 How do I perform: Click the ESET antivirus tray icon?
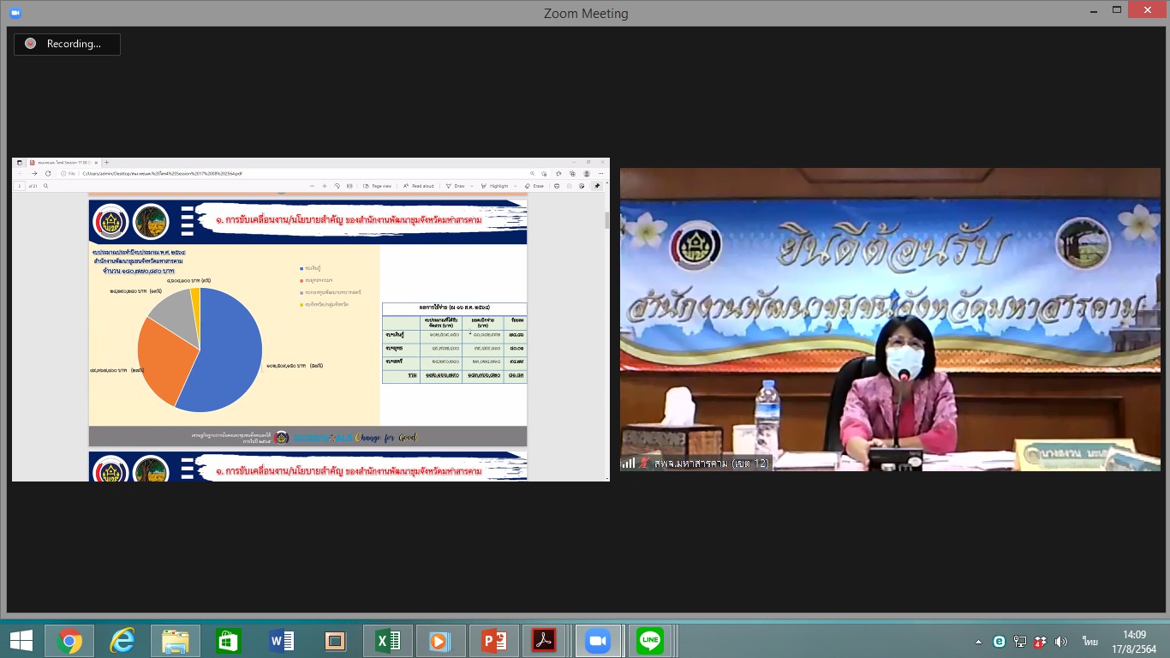1000,642
